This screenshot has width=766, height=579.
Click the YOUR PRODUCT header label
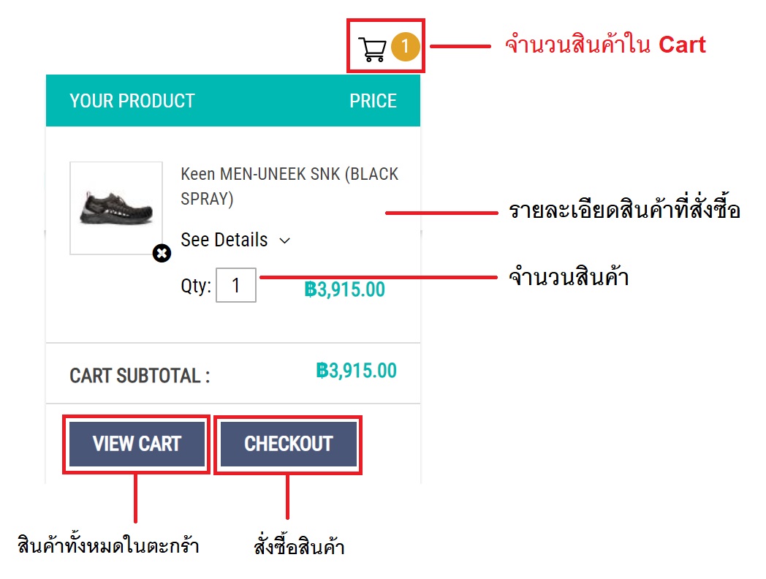tap(132, 101)
